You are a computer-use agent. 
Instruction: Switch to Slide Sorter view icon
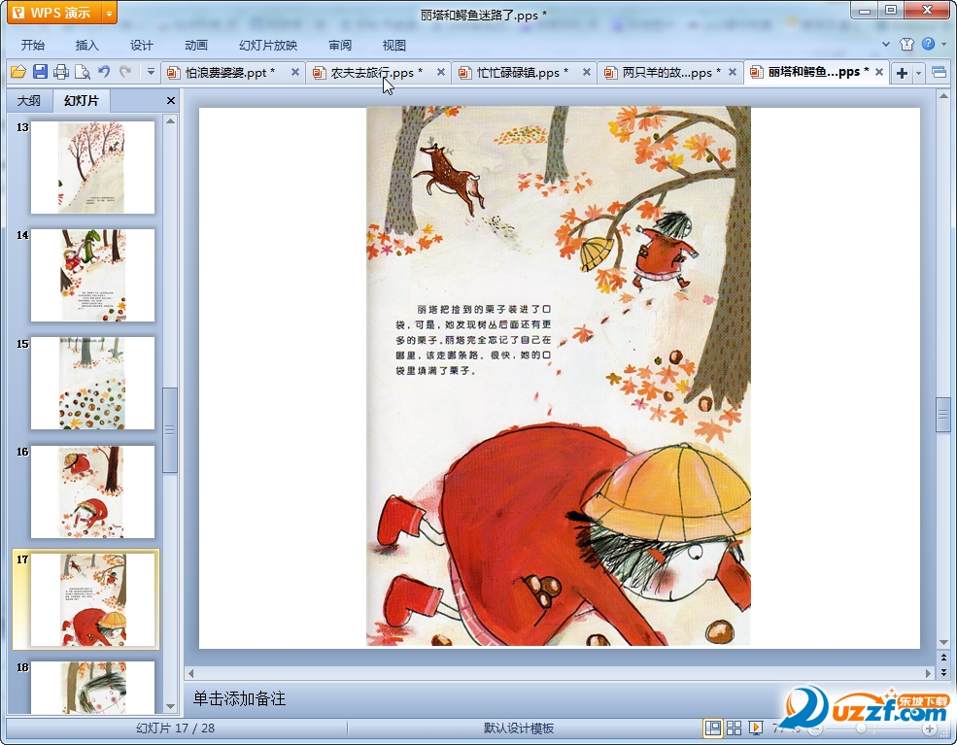tap(734, 728)
